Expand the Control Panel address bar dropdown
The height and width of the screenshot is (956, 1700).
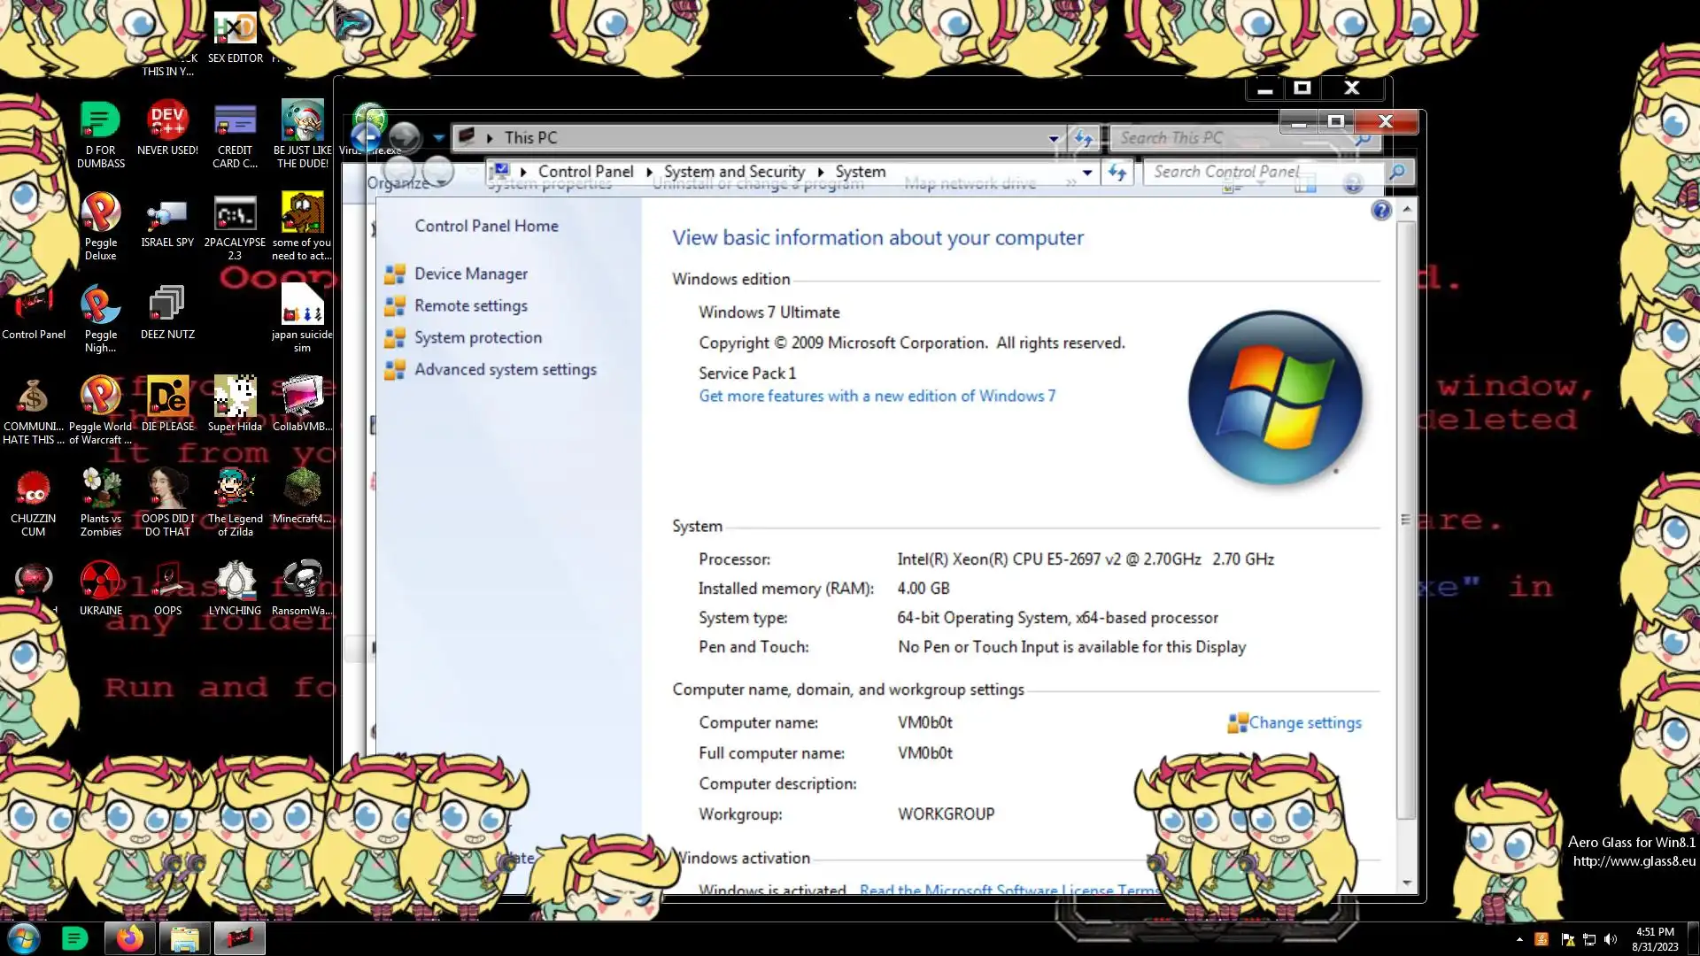click(x=1087, y=173)
